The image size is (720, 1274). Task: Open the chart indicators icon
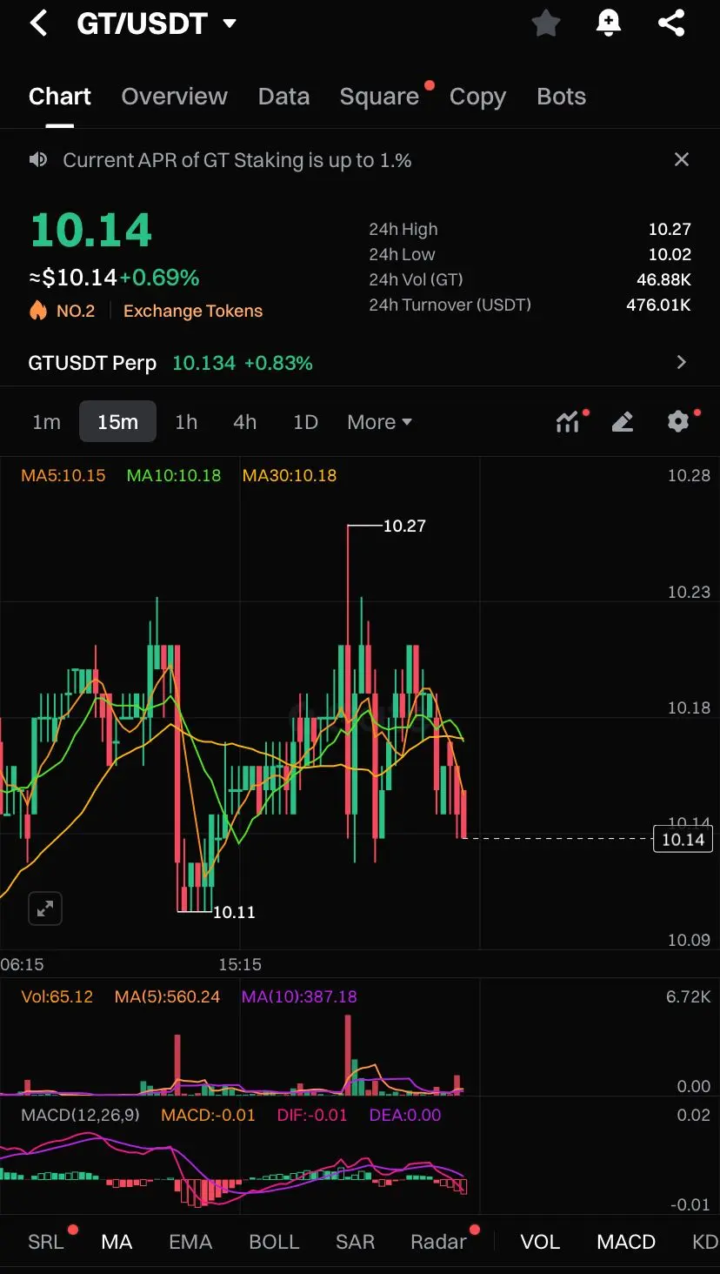[x=569, y=422]
